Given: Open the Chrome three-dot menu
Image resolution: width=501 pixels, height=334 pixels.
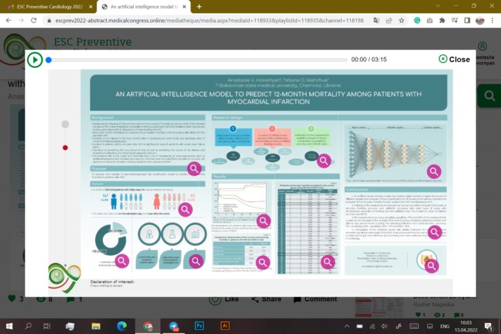Looking at the screenshot, I should pos(493,20).
